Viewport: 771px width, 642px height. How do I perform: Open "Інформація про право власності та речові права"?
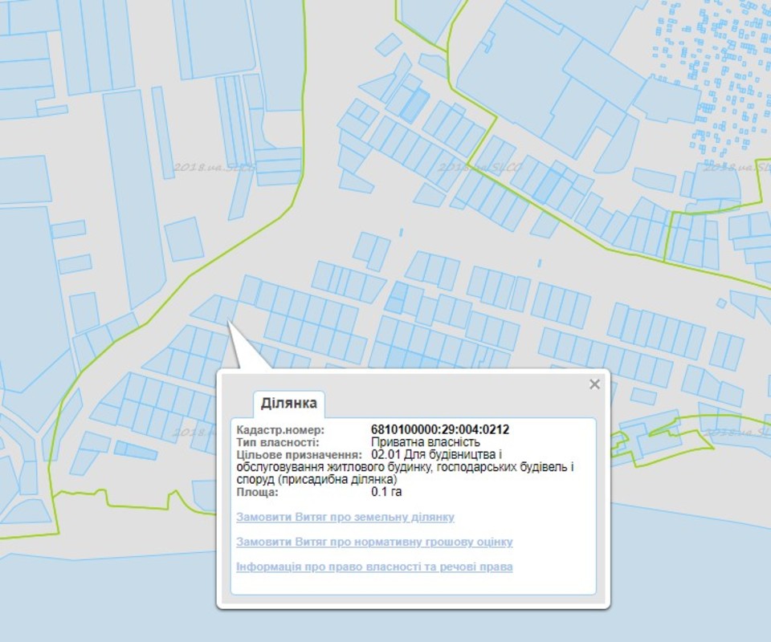374,567
